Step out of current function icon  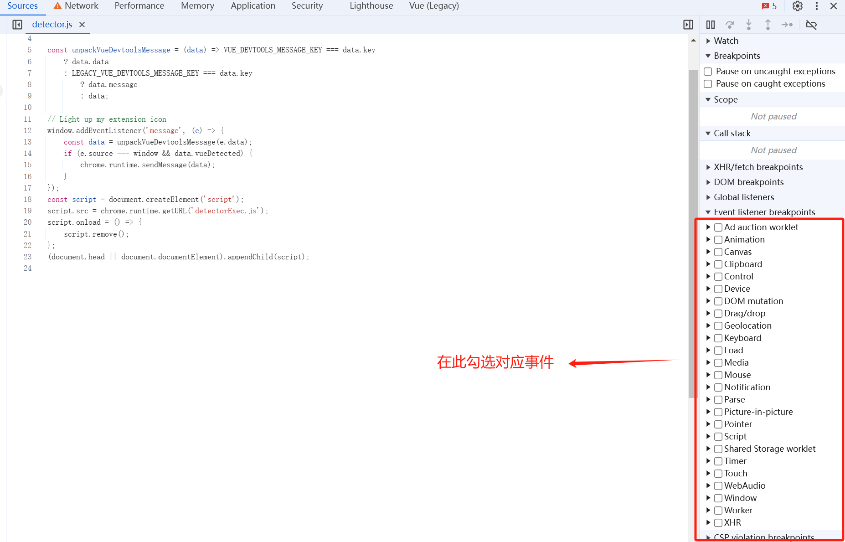pyautogui.click(x=768, y=25)
